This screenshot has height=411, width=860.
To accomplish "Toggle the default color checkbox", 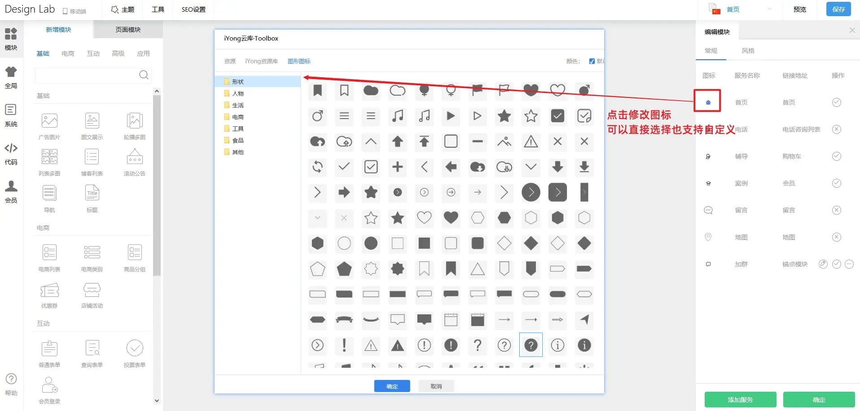I will click(x=592, y=61).
